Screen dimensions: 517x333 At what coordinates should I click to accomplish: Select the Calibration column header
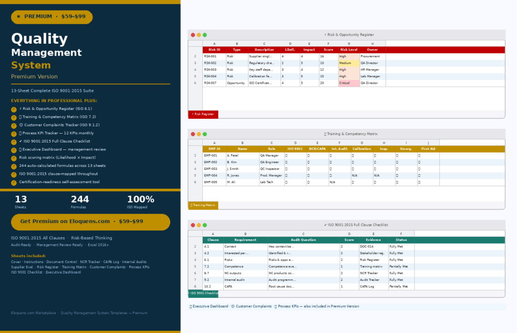pyautogui.click(x=362, y=149)
